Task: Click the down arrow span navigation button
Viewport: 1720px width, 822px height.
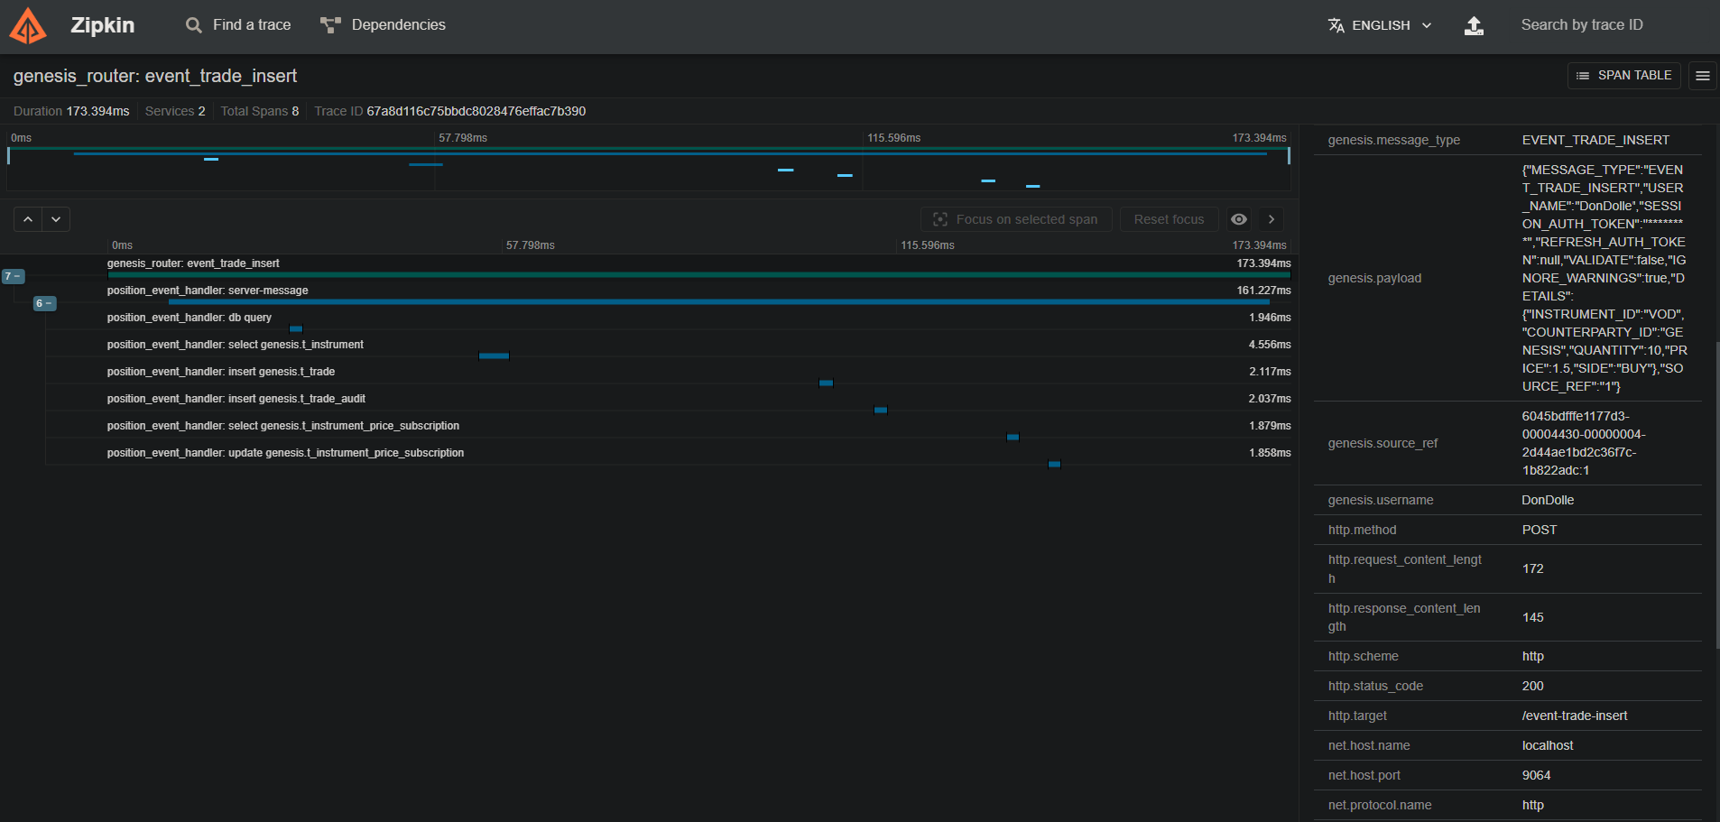Action: pos(56,219)
